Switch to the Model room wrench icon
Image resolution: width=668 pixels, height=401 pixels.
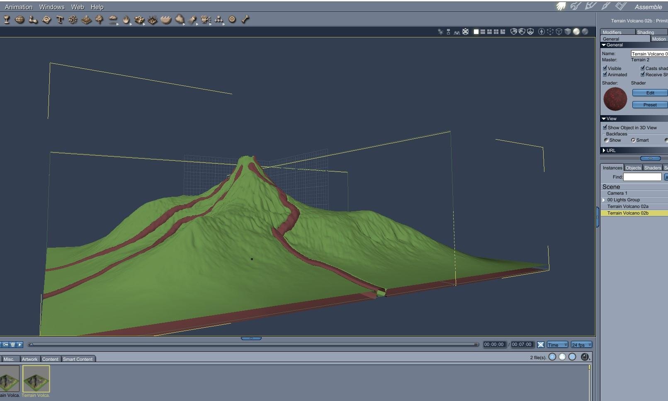(576, 6)
